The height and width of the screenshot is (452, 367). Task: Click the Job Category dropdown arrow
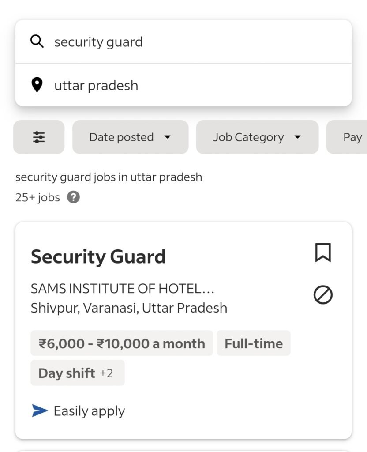click(x=297, y=137)
